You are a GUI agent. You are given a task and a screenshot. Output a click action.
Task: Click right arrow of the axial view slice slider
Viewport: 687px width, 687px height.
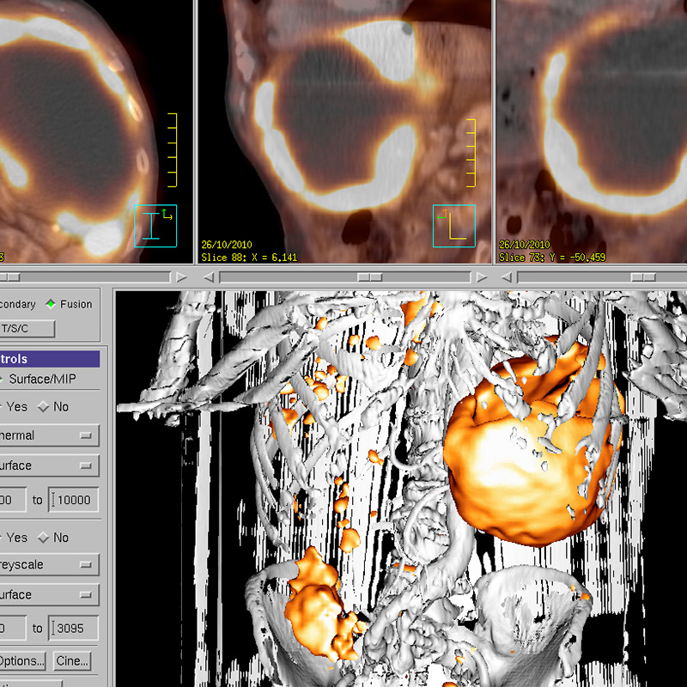pos(181,277)
